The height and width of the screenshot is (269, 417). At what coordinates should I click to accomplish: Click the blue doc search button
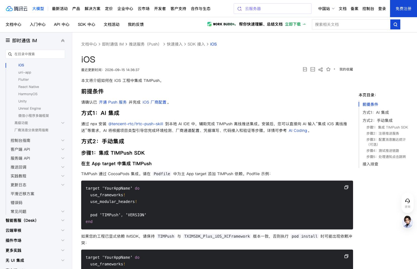coord(395,24)
